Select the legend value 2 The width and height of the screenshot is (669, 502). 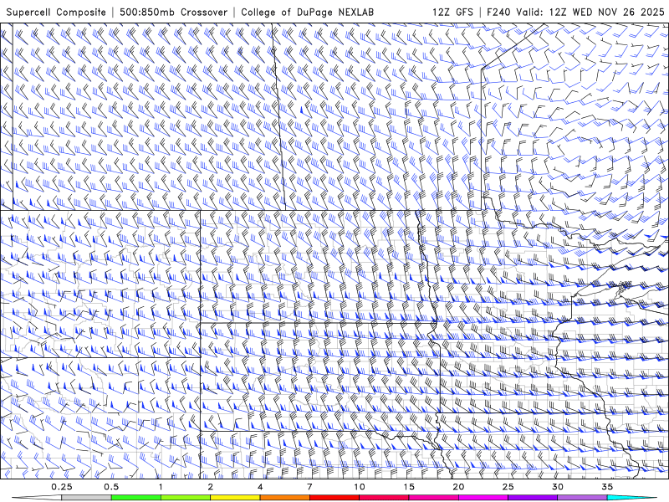point(211,487)
